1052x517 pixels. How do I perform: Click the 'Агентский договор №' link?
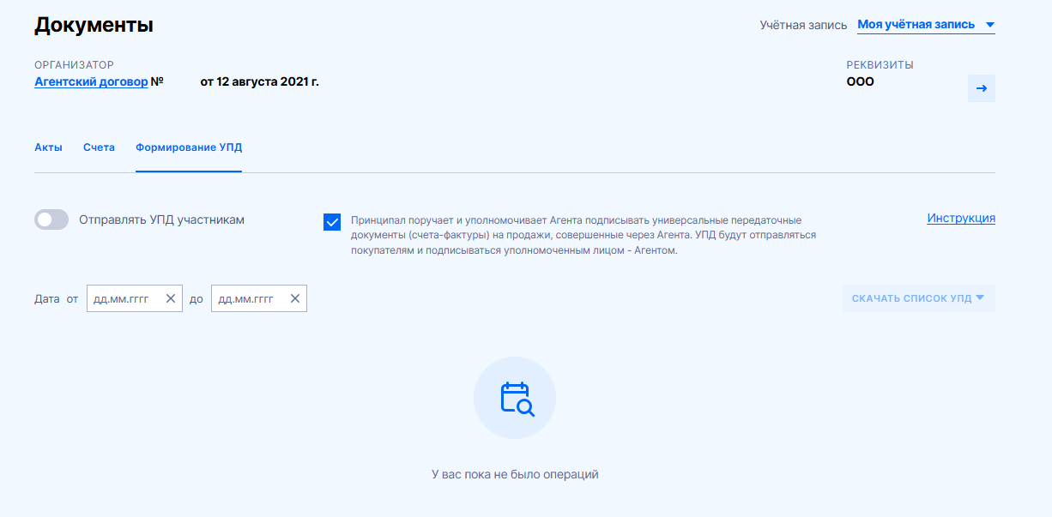click(x=91, y=82)
